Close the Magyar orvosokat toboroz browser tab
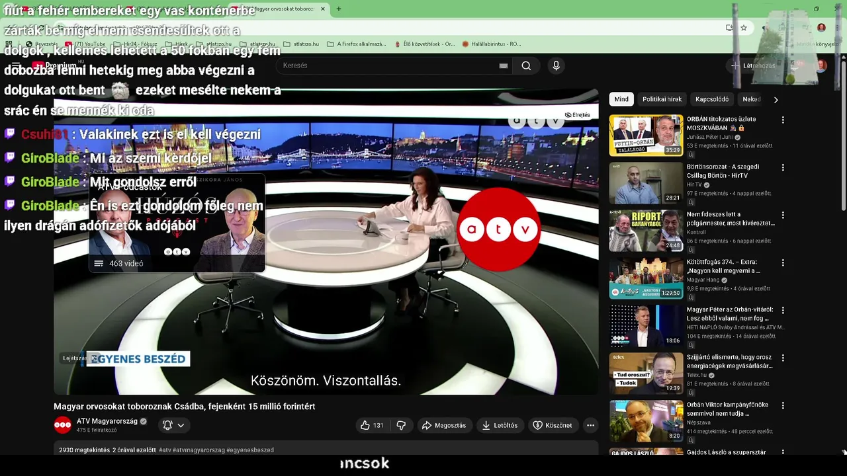 (323, 9)
